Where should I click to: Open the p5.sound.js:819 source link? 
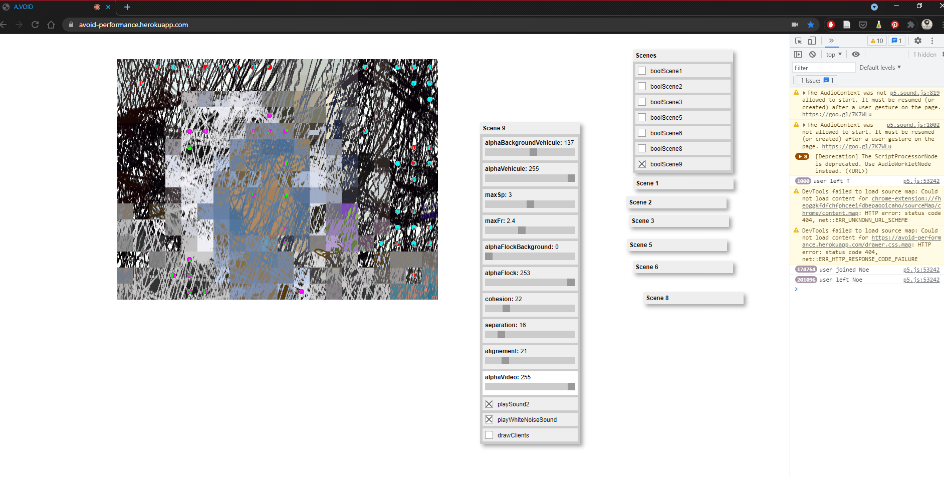914,93
